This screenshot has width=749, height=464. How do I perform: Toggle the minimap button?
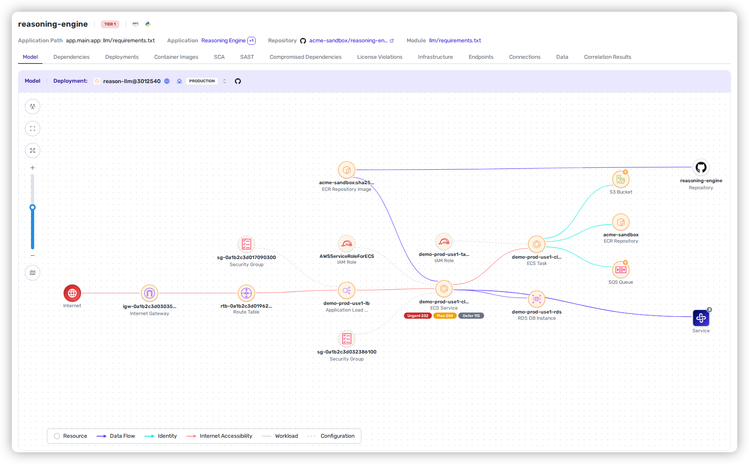(33, 273)
